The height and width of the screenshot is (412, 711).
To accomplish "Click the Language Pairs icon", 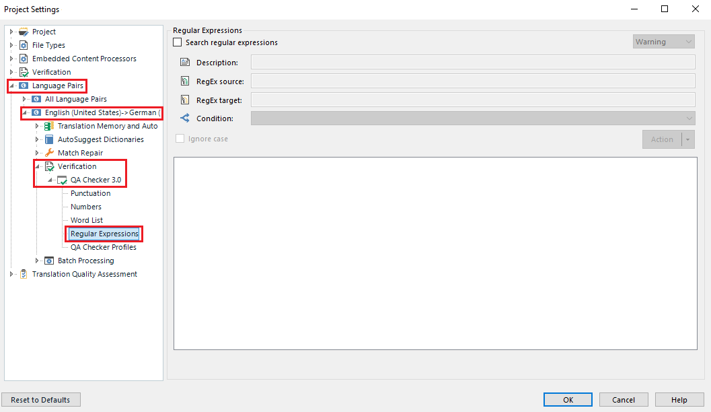I will (x=23, y=85).
